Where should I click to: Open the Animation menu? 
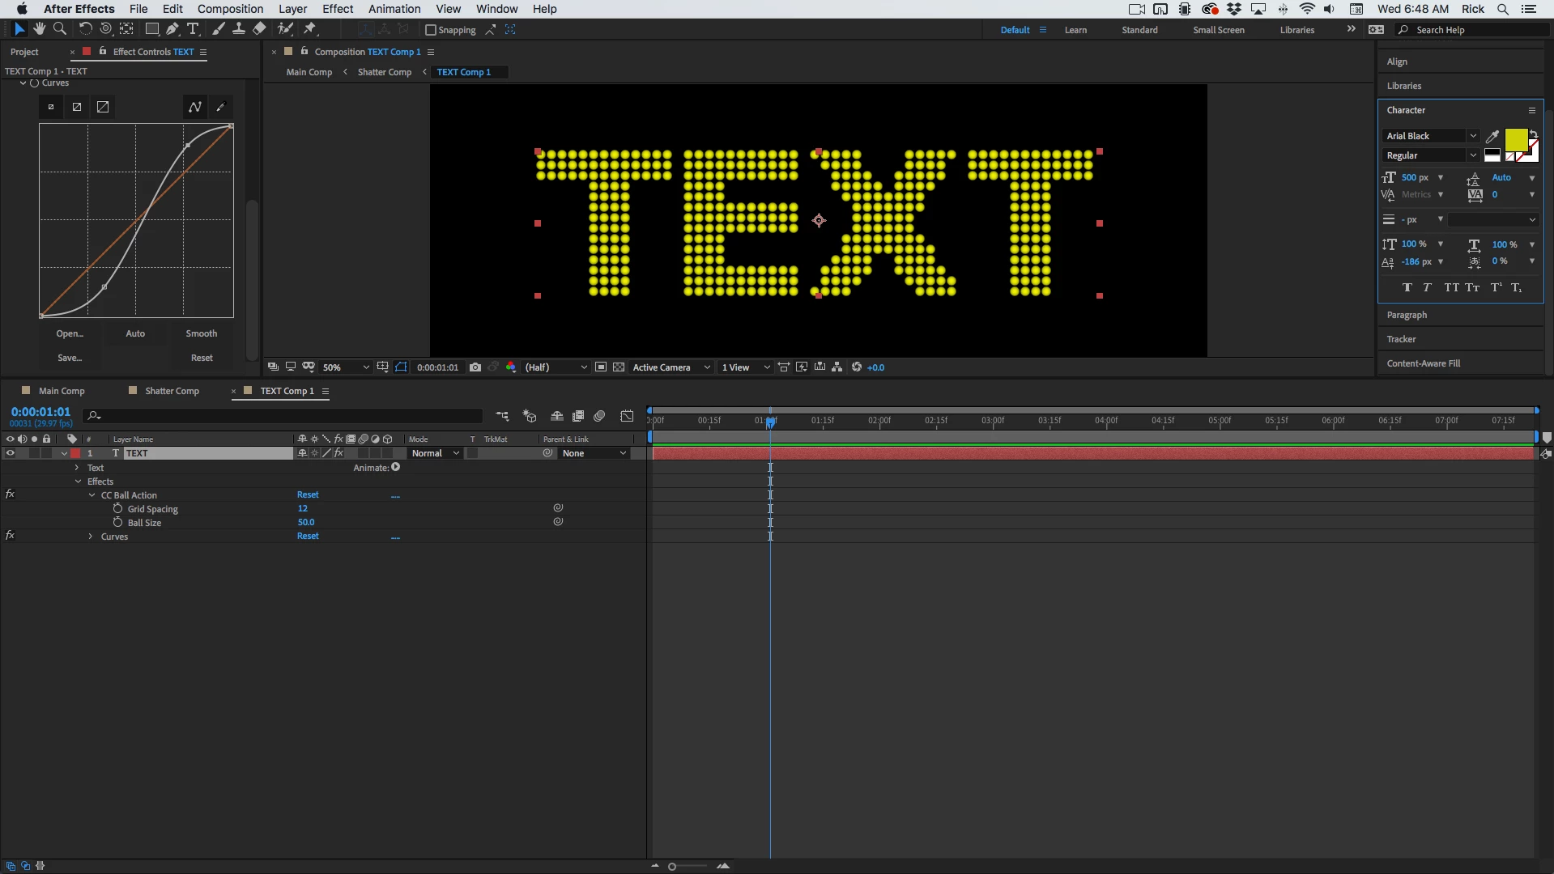(394, 9)
